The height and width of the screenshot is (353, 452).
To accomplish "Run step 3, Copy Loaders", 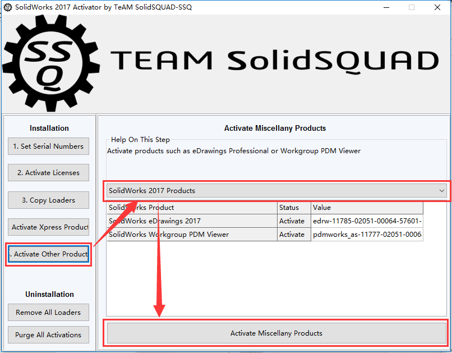I will [x=48, y=200].
